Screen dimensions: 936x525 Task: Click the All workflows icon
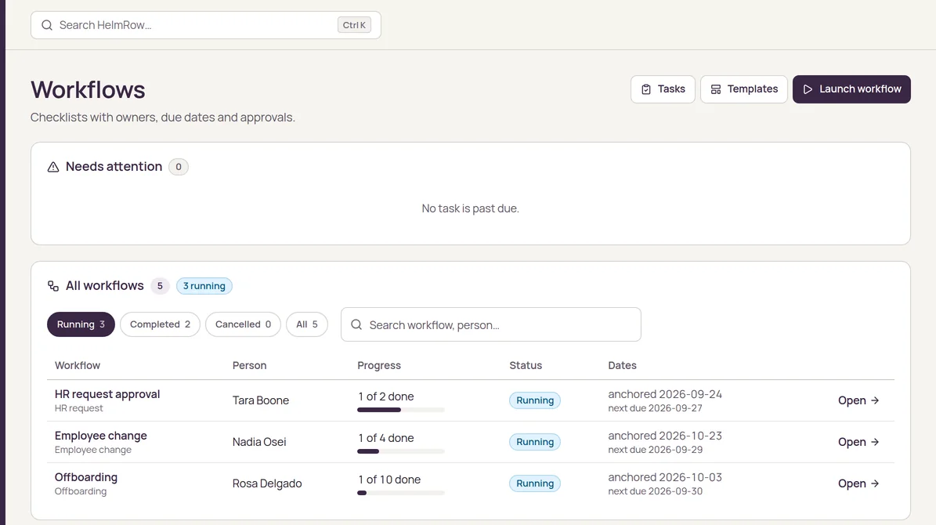click(x=53, y=286)
